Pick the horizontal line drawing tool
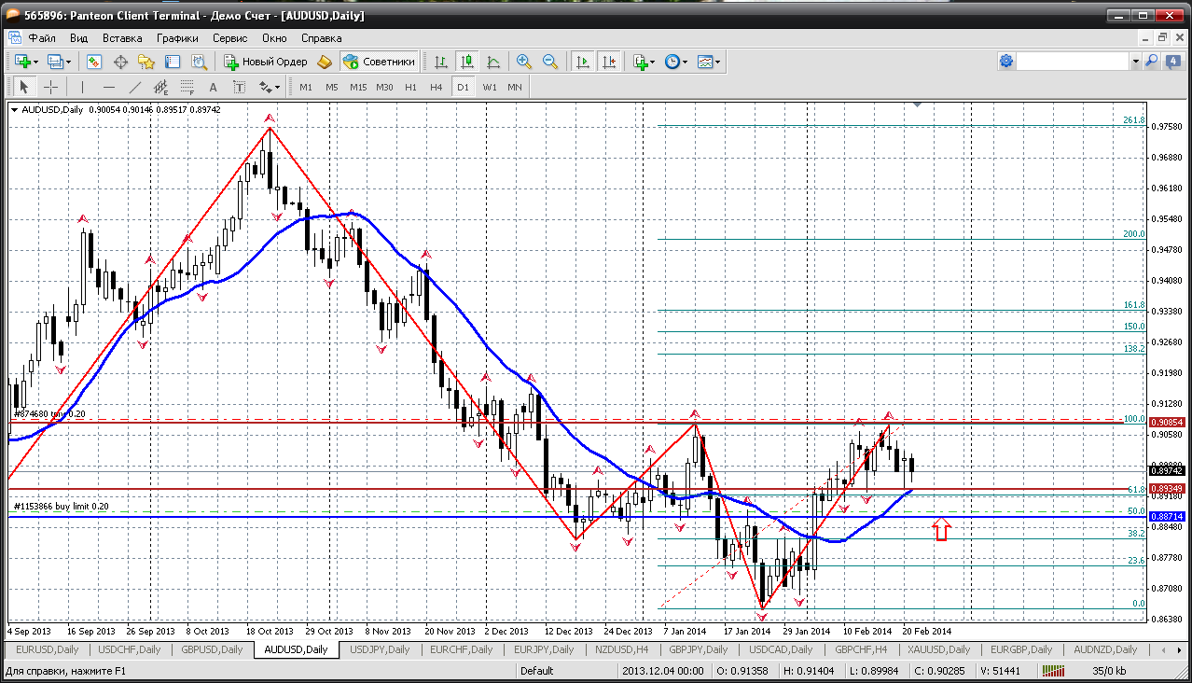1192x683 pixels. click(x=109, y=87)
